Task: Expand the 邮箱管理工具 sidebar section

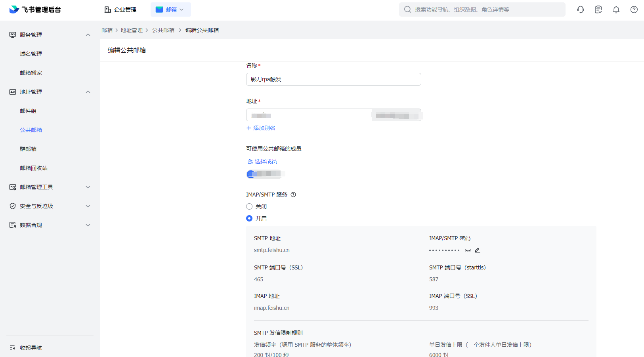Action: (88, 187)
